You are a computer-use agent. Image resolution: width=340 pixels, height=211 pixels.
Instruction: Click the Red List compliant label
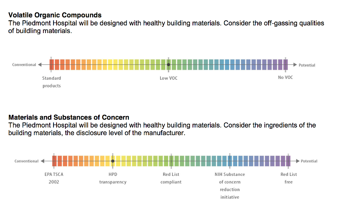171,178
